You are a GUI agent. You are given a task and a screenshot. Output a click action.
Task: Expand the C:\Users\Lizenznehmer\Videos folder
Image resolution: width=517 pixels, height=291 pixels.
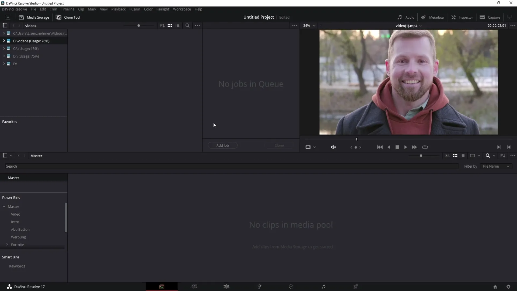pyautogui.click(x=4, y=33)
